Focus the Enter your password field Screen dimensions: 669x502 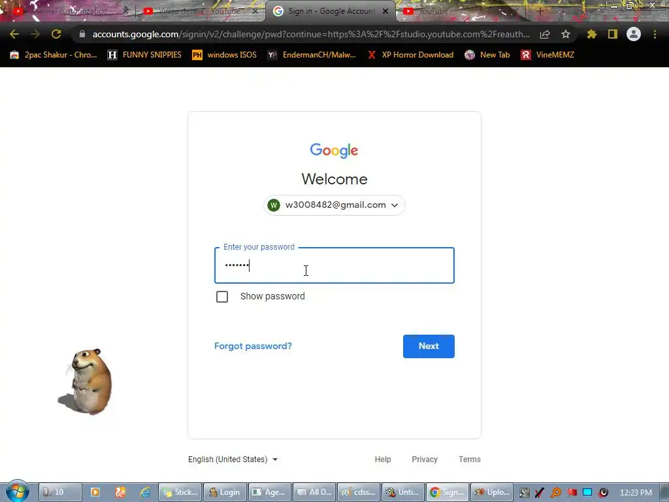334,265
